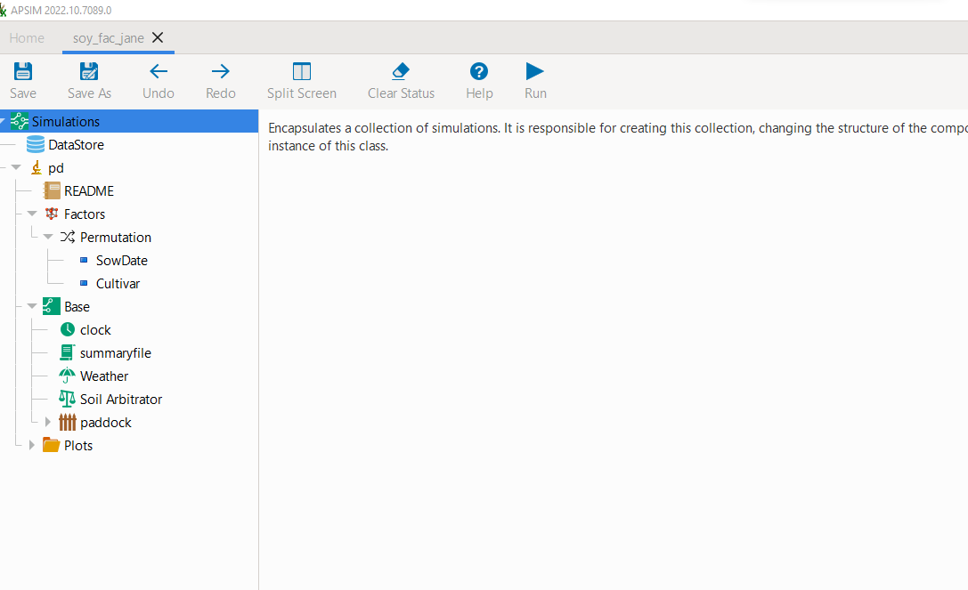Click the paddock fence icon

point(67,422)
